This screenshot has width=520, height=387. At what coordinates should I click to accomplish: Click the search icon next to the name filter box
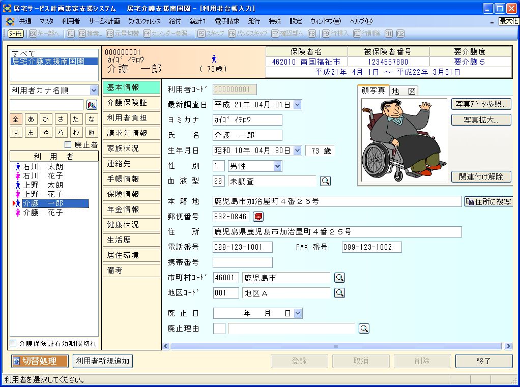[92, 105]
